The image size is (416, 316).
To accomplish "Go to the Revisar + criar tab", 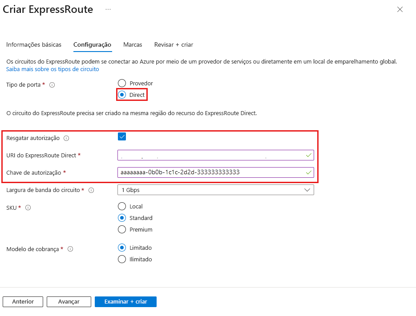I will point(174,45).
